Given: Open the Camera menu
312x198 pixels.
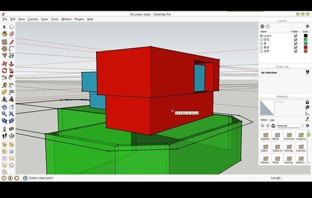Looking at the screenshot, I should coord(33,19).
